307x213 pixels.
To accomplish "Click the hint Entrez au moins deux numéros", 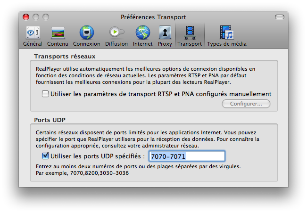I will pyautogui.click(x=138, y=166).
